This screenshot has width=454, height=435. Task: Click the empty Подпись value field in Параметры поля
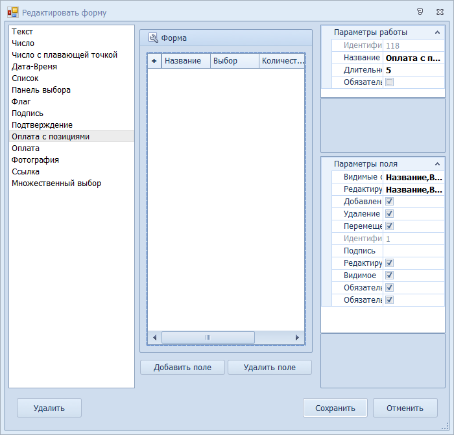[x=414, y=251]
